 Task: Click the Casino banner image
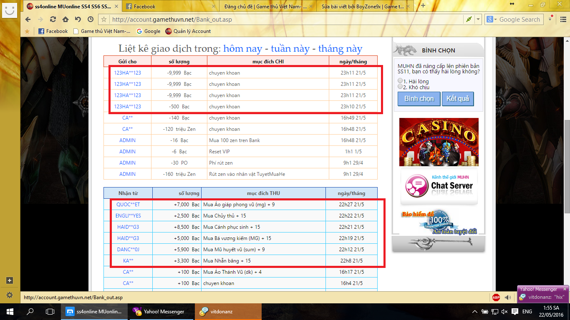click(439, 142)
